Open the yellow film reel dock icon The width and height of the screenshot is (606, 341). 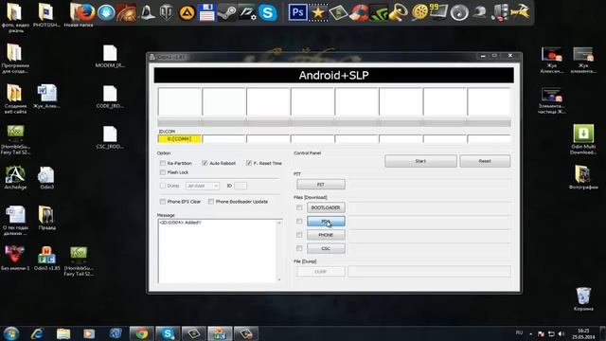coord(419,12)
